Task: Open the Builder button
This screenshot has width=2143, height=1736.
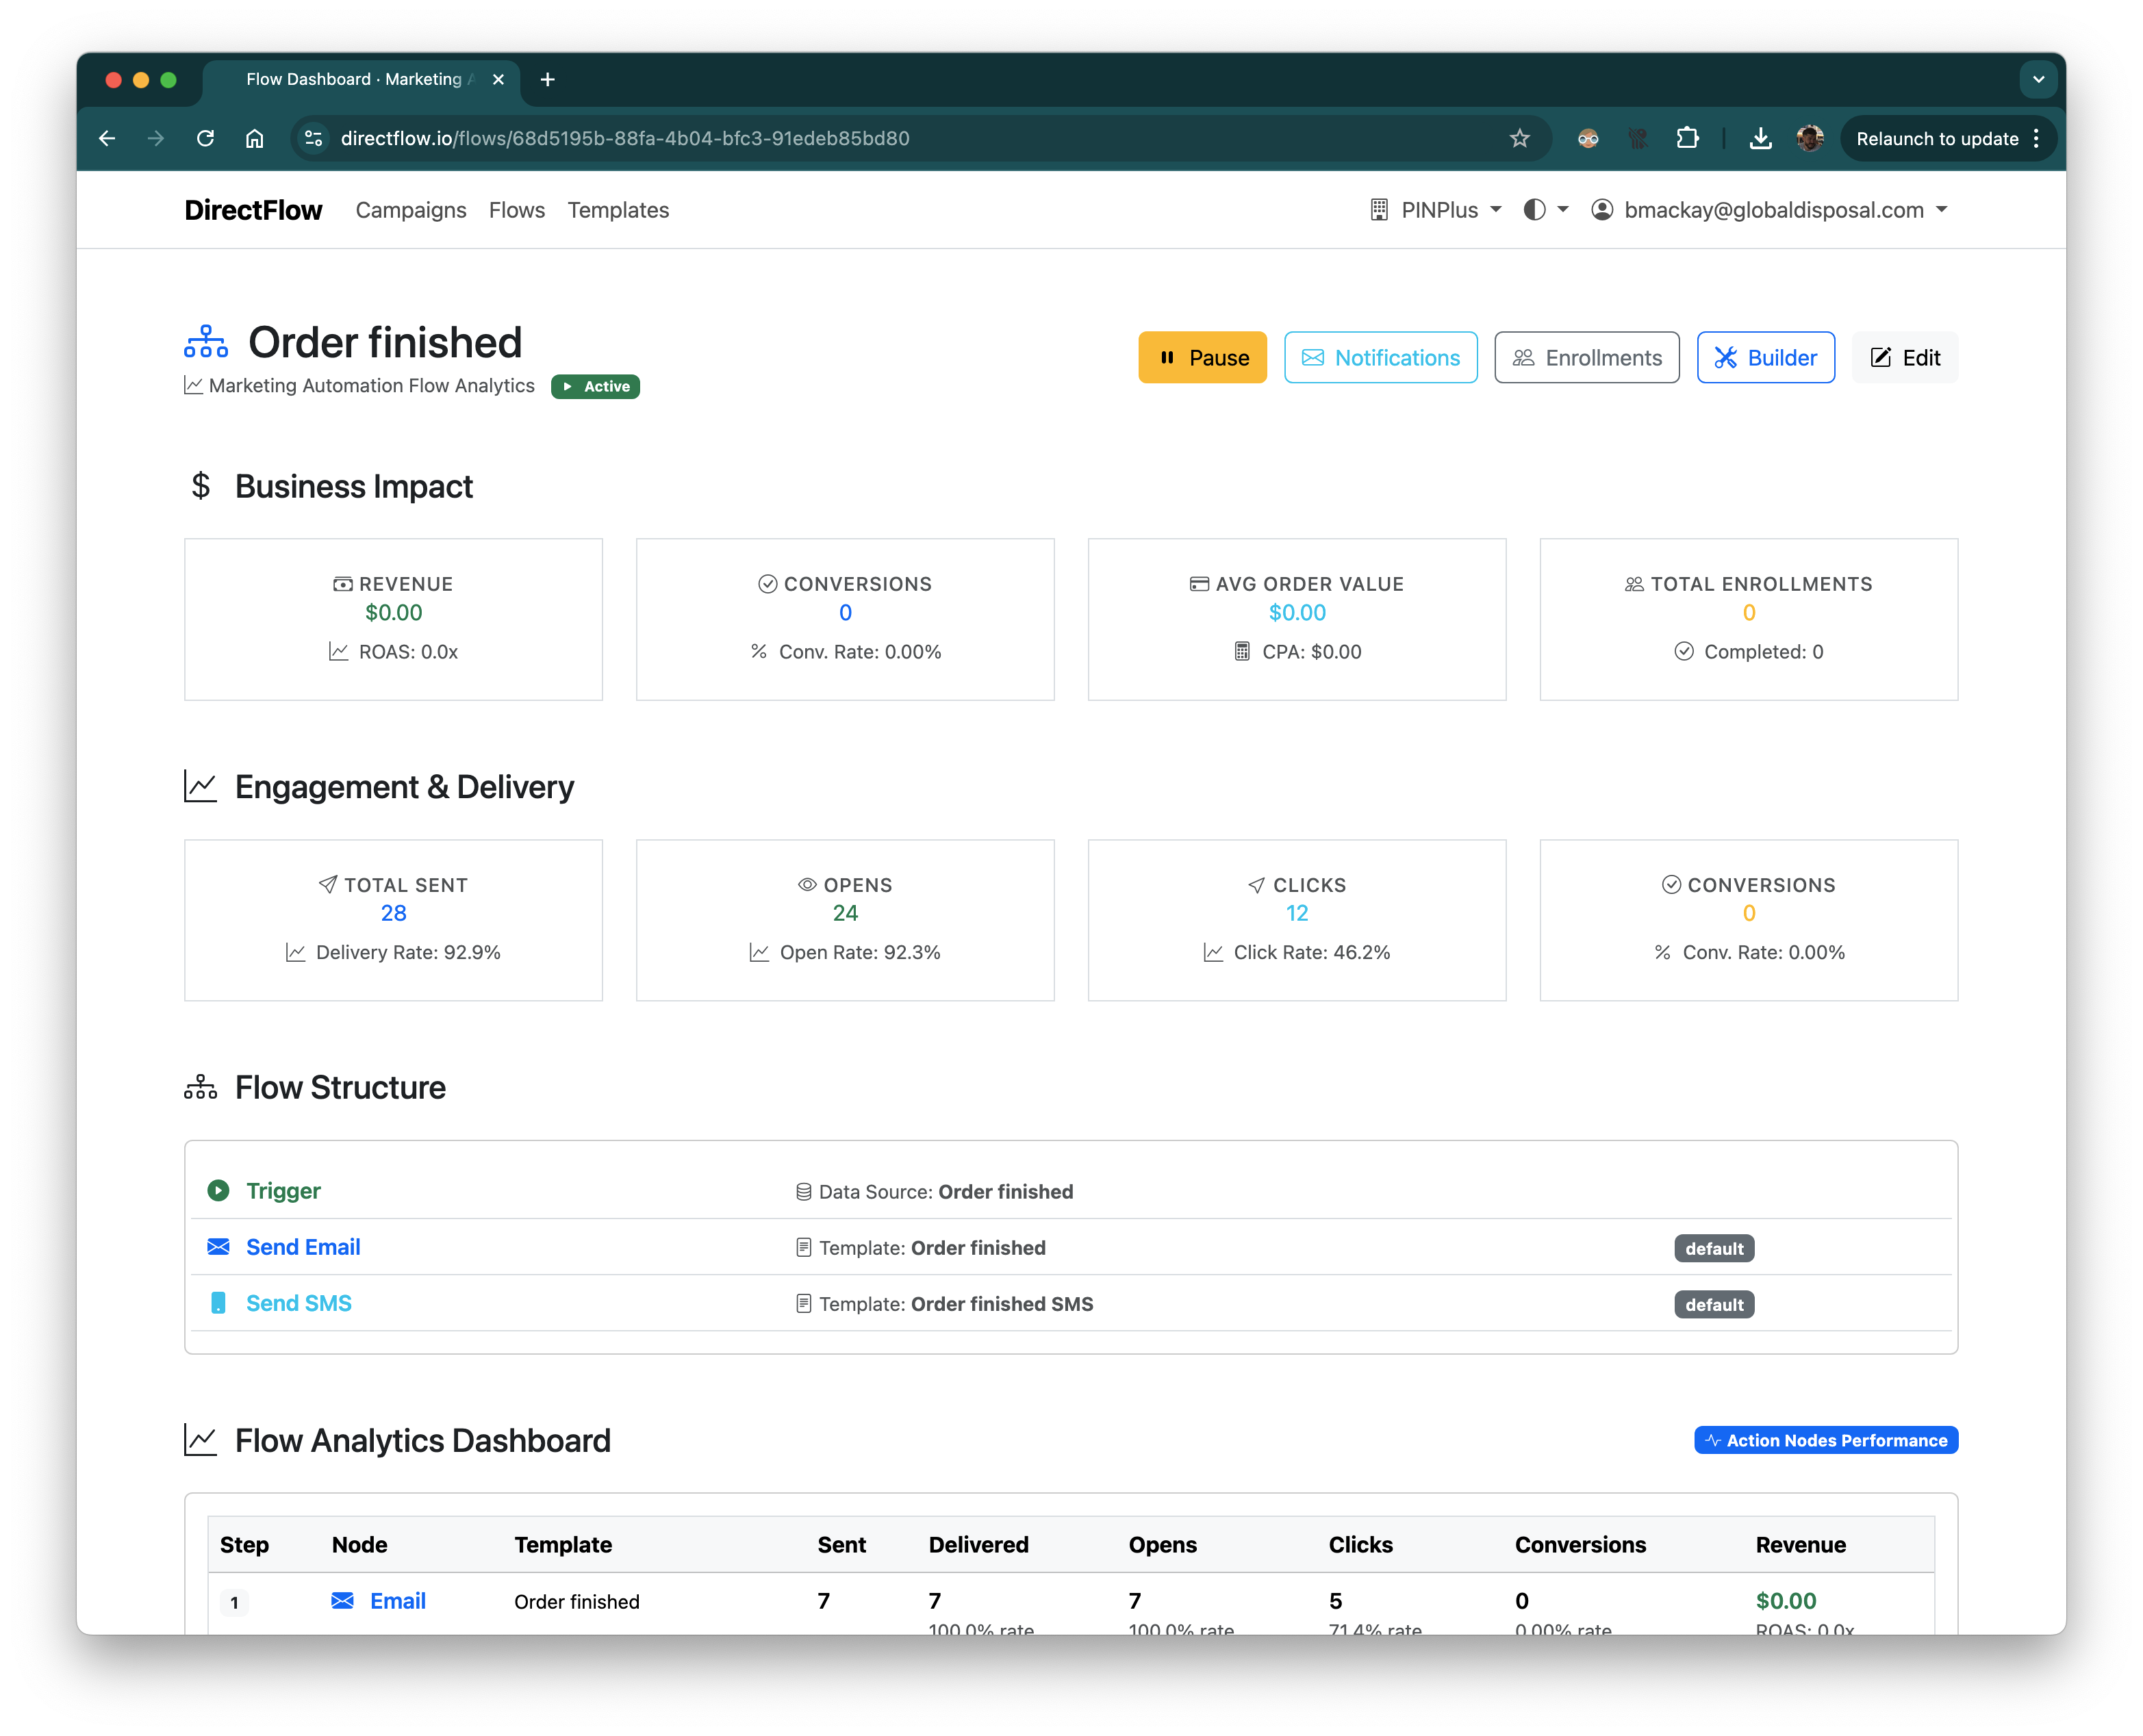Action: (1765, 357)
